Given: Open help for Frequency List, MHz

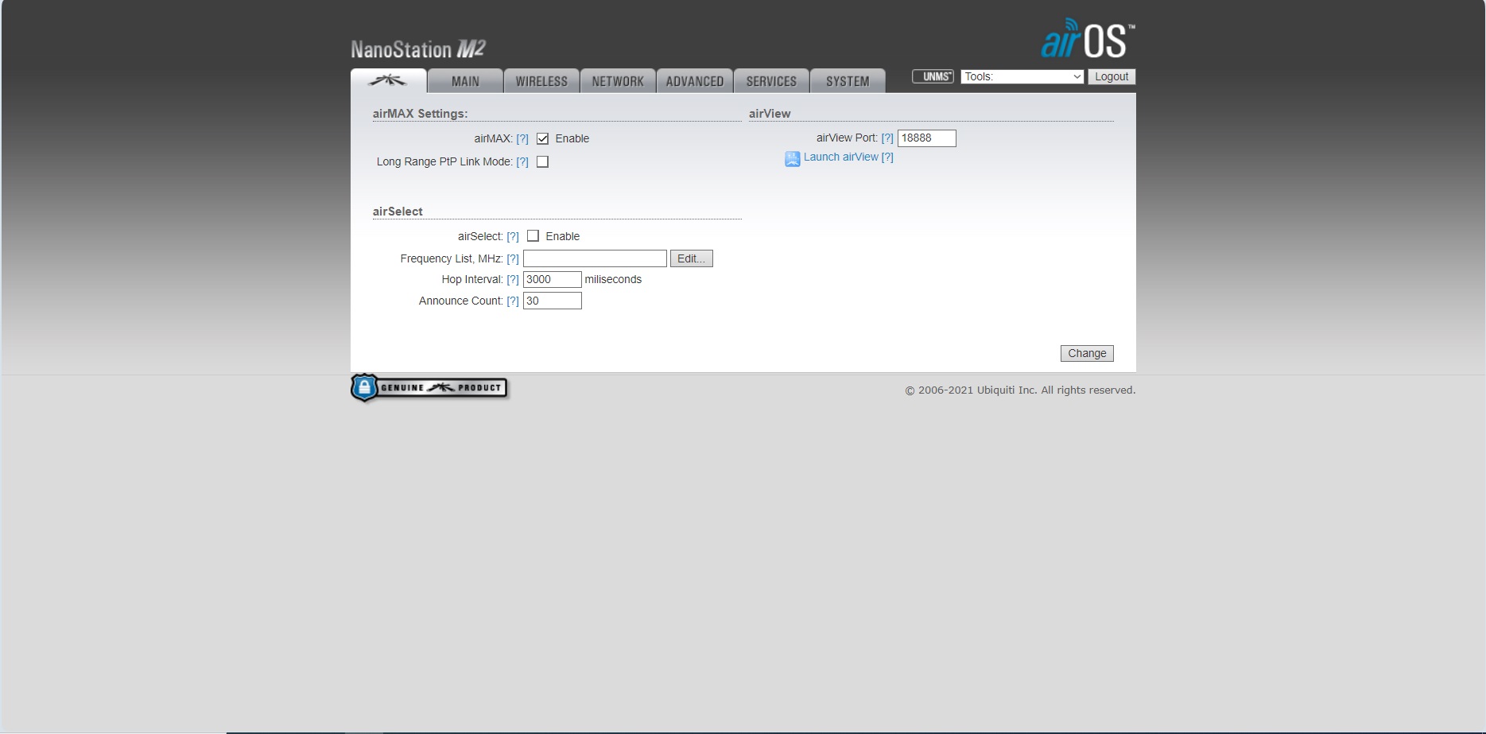Looking at the screenshot, I should pos(513,258).
